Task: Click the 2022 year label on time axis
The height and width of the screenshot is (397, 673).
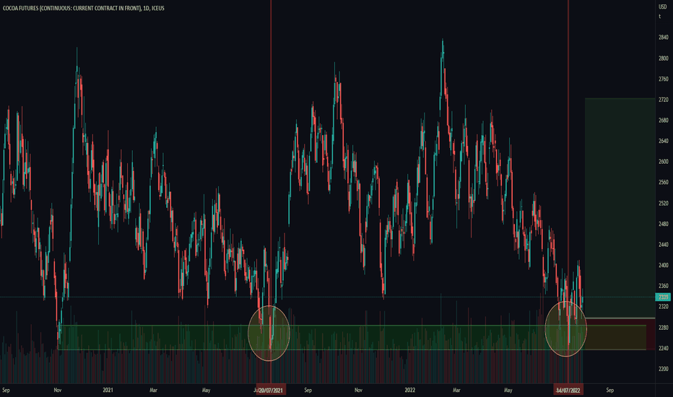Action: point(410,390)
